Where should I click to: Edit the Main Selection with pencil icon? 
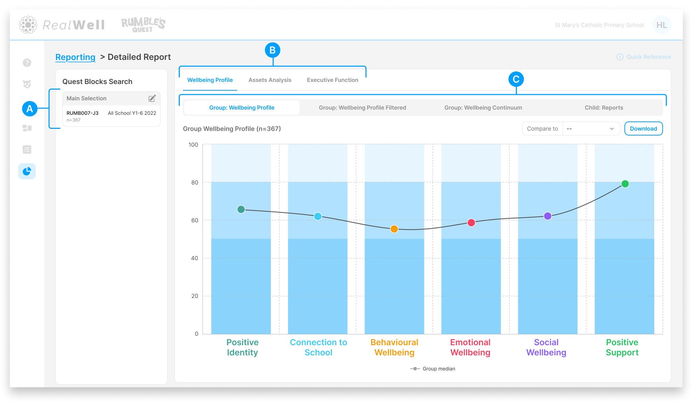point(152,98)
